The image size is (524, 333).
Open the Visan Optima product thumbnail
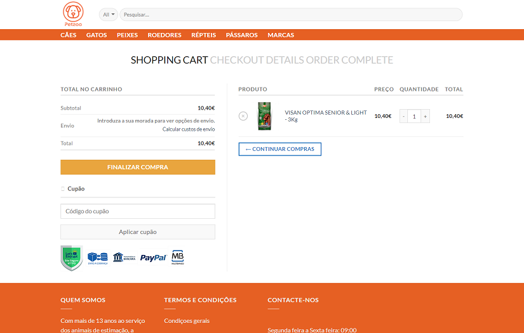pyautogui.click(x=264, y=116)
